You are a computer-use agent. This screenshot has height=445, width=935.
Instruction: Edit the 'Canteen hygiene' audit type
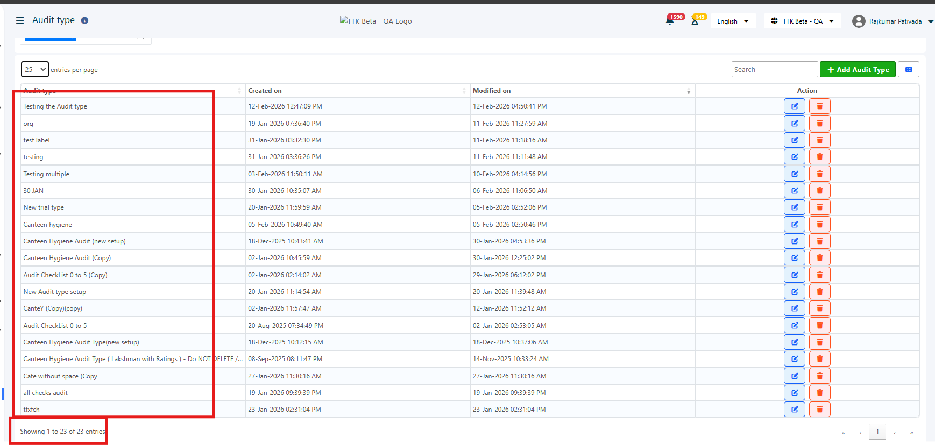794,225
